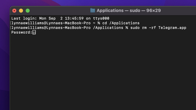Click the "rm" command word
The width and height of the screenshot is (196, 110).
144,28
